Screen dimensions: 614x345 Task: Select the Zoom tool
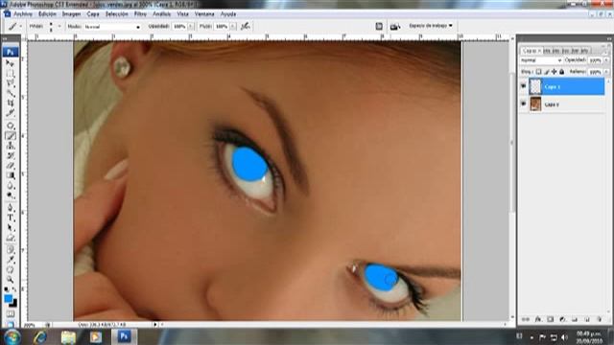11,280
